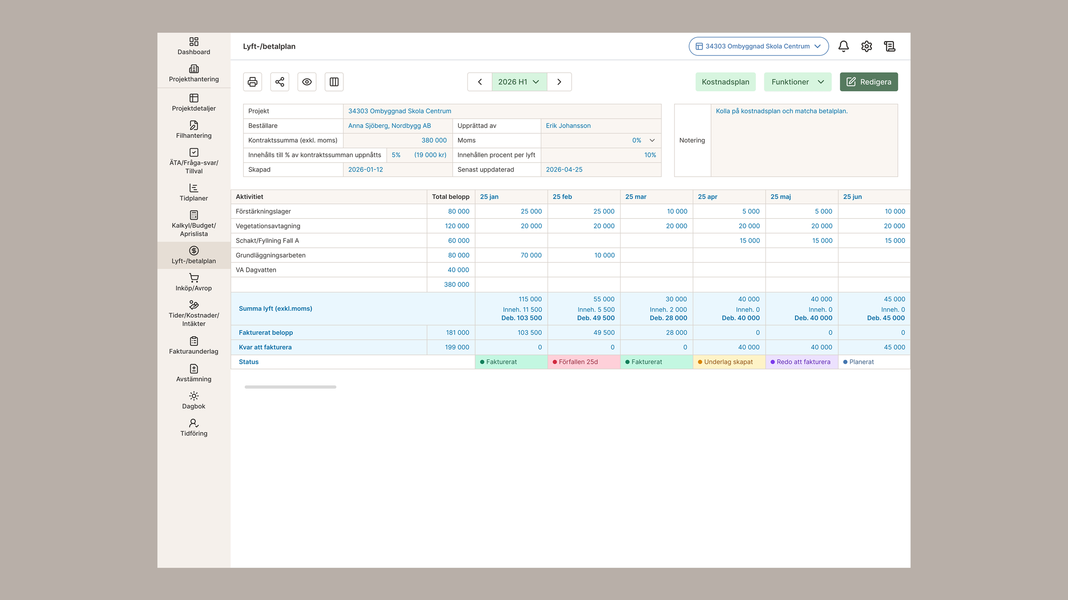Click Anna Sjöberg, Nordbygg AB link
This screenshot has height=600, width=1068.
coord(389,125)
